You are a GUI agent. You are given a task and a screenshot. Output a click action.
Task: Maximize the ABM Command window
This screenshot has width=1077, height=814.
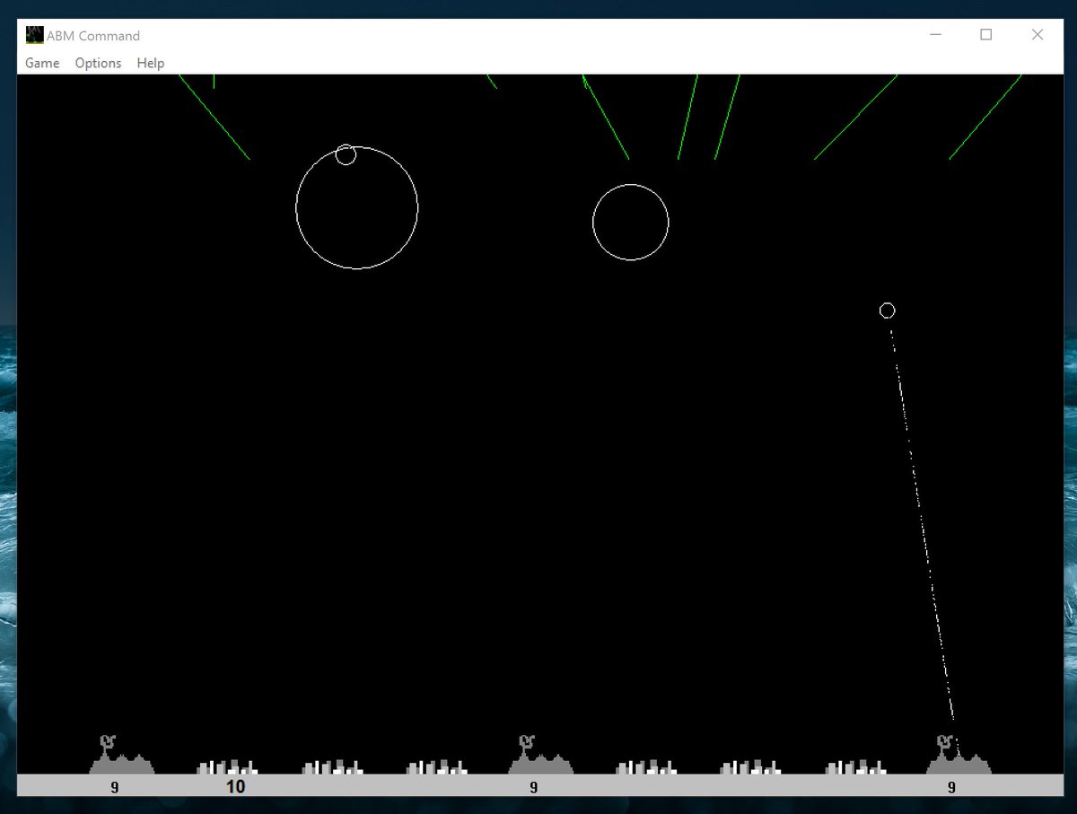(x=985, y=35)
